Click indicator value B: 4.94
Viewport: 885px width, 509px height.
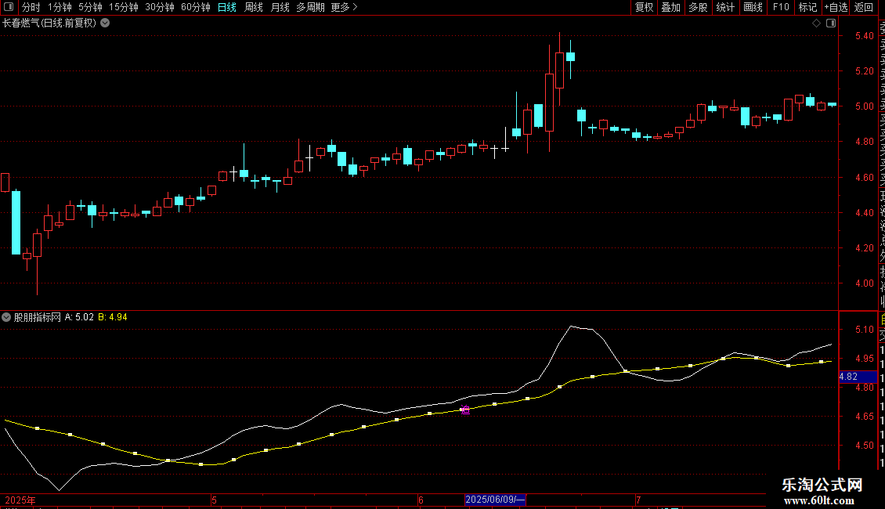tap(112, 317)
